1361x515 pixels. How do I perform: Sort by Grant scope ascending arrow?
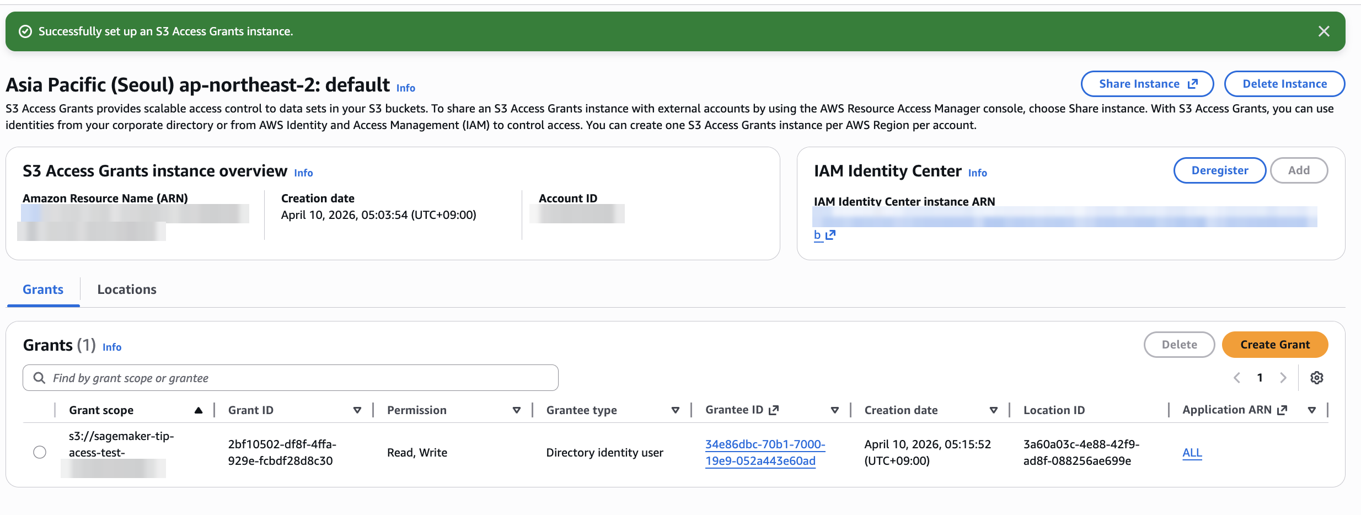(x=199, y=410)
